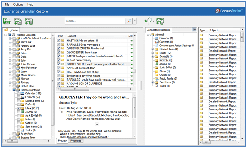Tick the Calendar (138) folder checkbox
The image size is (247, 148).
18,93
